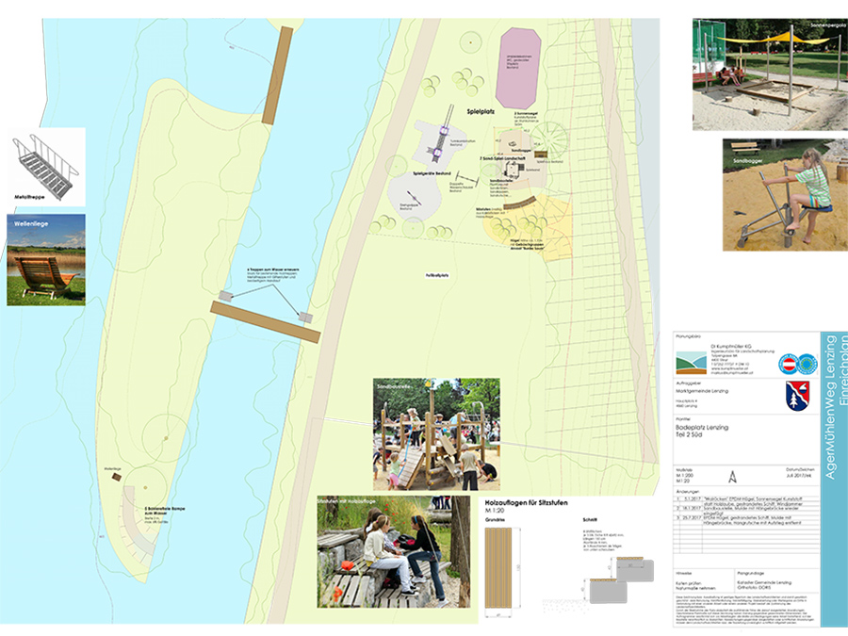Viewport: 848px width, 636px height.
Task: Click the small brown Wellenliege marker on island
Action: [x=116, y=477]
